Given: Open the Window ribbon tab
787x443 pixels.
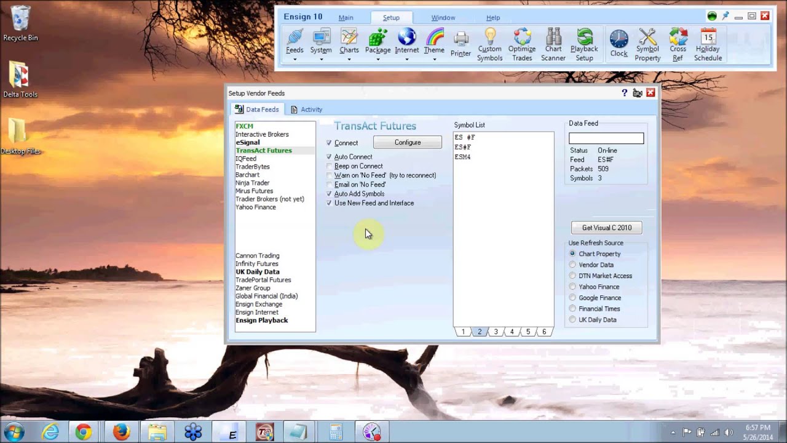Looking at the screenshot, I should 443,18.
